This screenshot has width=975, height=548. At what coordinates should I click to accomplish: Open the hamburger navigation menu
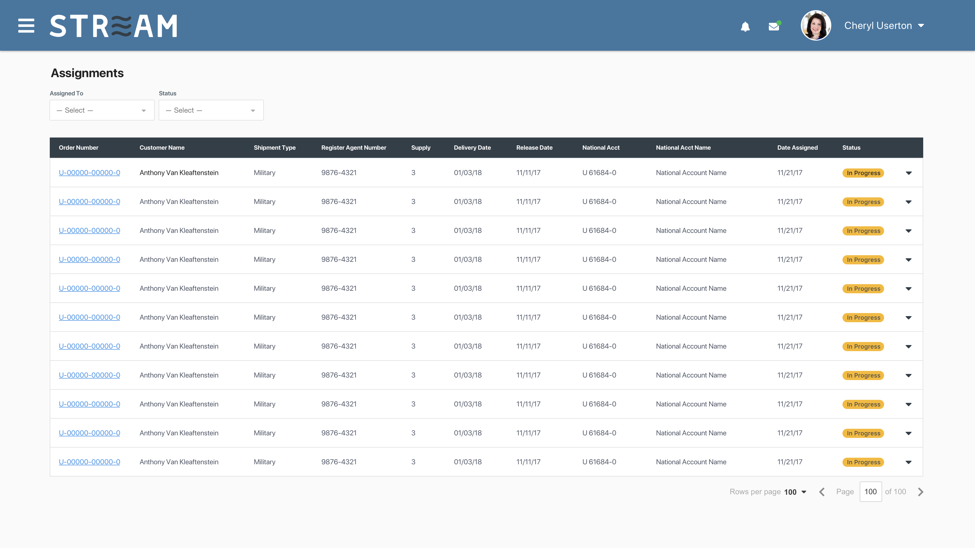pyautogui.click(x=26, y=26)
